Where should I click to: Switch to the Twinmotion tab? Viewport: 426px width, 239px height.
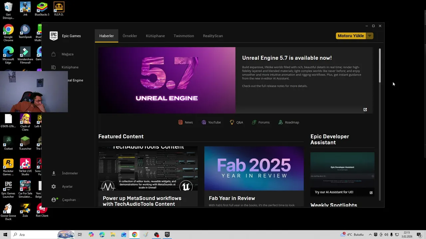click(x=184, y=36)
